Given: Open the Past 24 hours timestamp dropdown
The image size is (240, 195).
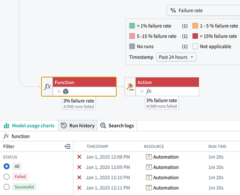Looking at the screenshot, I should tap(176, 57).
